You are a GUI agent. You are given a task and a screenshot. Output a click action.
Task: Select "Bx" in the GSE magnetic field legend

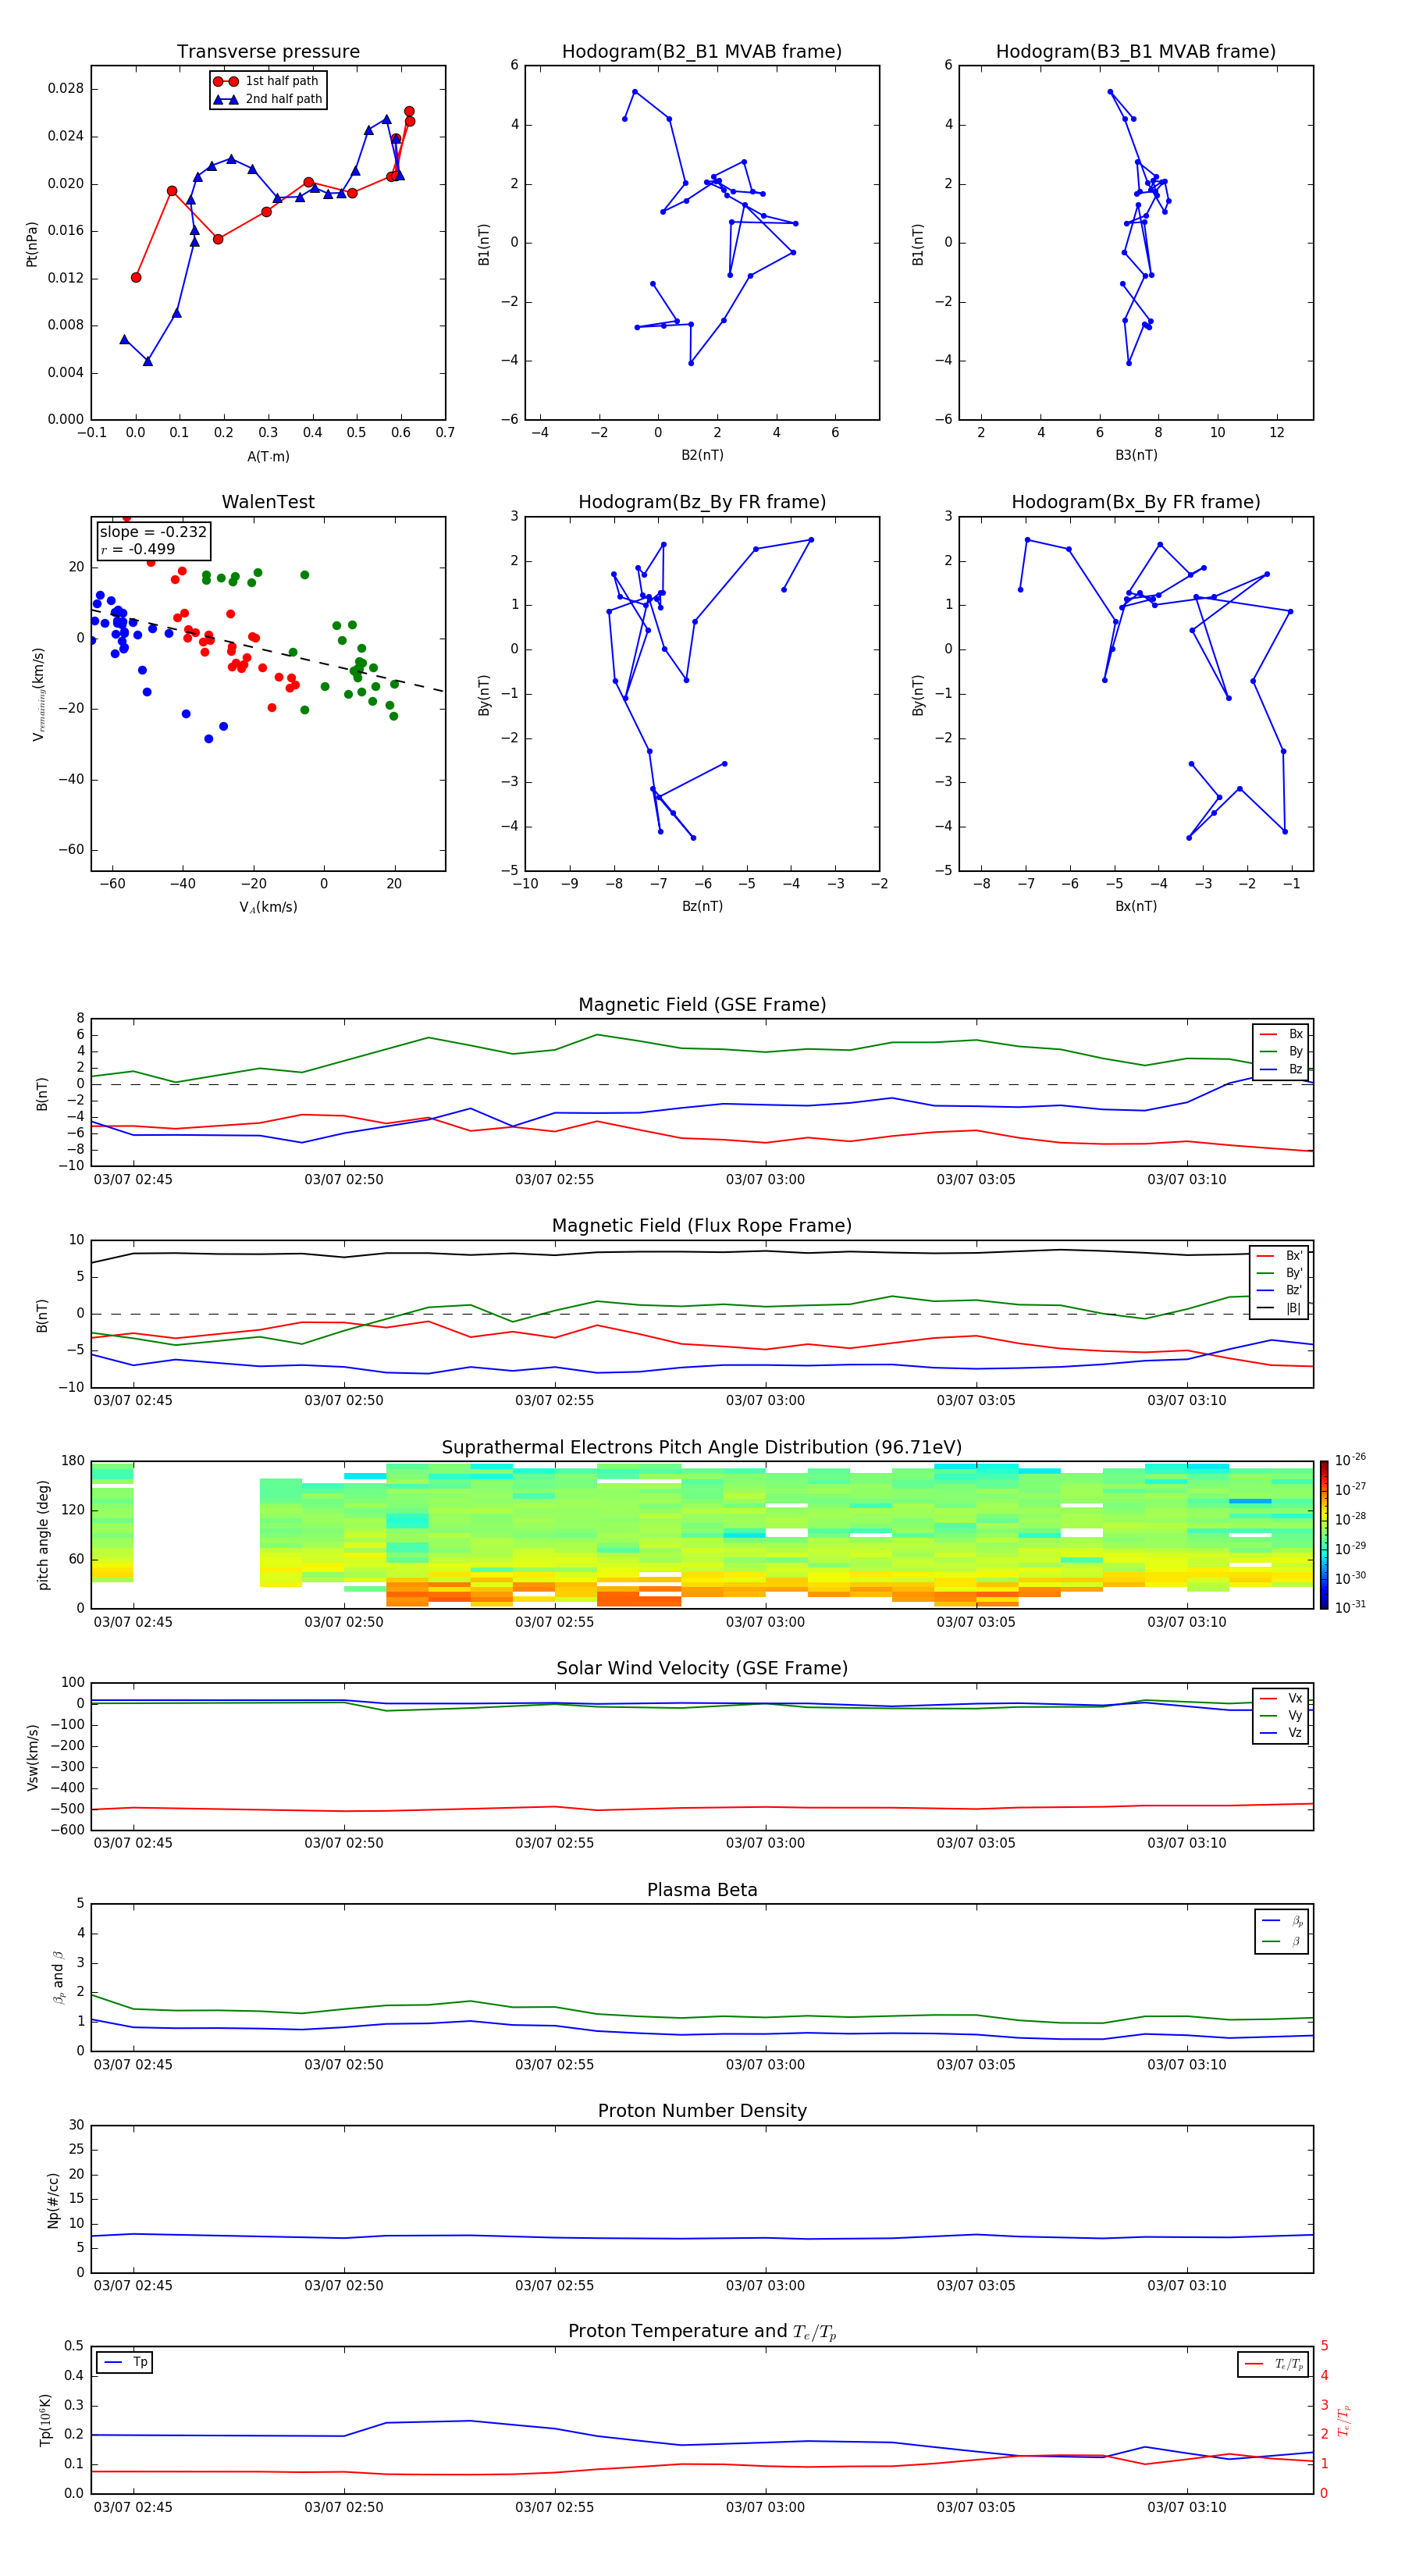(x=1282, y=1034)
